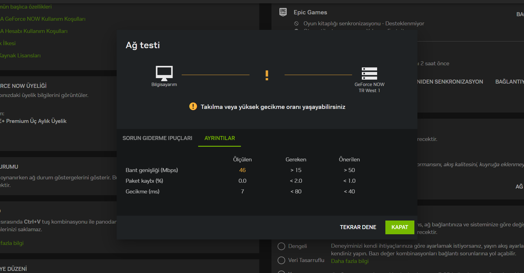The height and width of the screenshot is (273, 524).
Task: Select the Veri Tasarruflu radio option
Action: click(x=281, y=260)
